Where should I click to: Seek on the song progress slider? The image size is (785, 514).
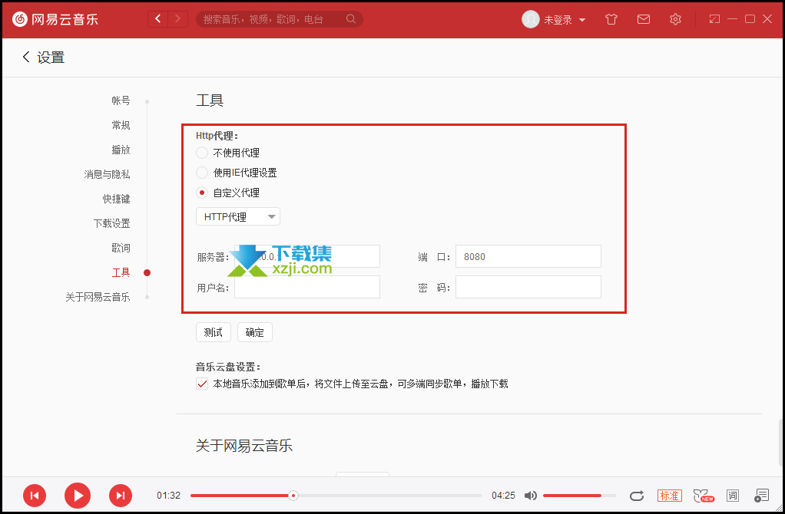pos(336,496)
